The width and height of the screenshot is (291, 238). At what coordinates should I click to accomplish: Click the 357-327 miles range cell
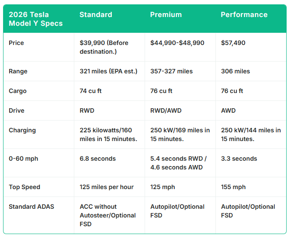[171, 71]
